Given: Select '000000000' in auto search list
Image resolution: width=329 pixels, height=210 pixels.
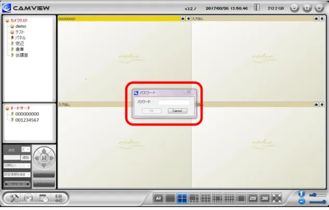Looking at the screenshot, I should click(27, 114).
